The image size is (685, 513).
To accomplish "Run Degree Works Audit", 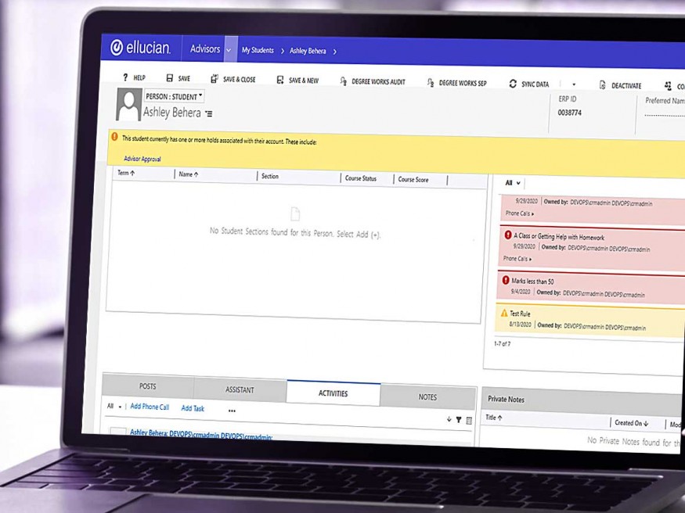I will click(373, 82).
